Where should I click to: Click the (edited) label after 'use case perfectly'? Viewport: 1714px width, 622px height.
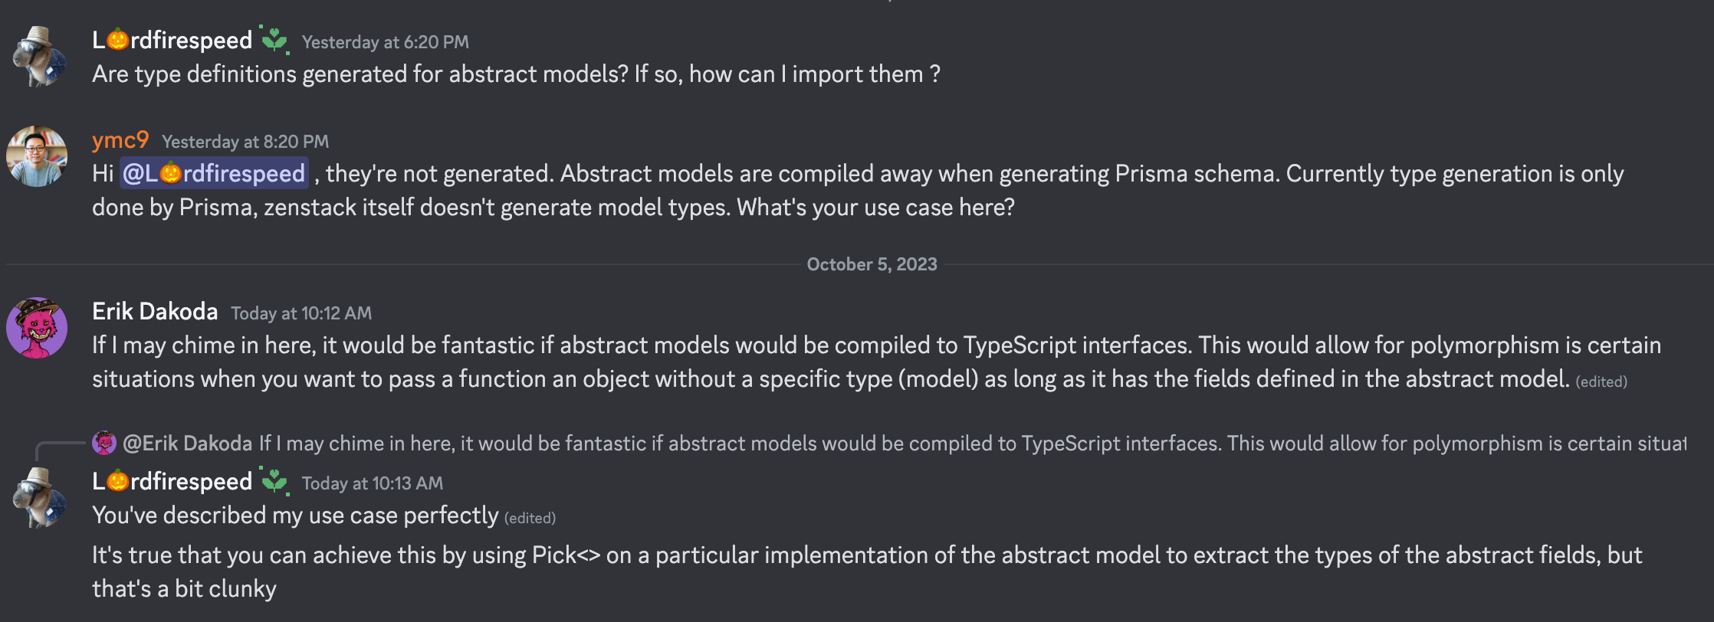529,517
